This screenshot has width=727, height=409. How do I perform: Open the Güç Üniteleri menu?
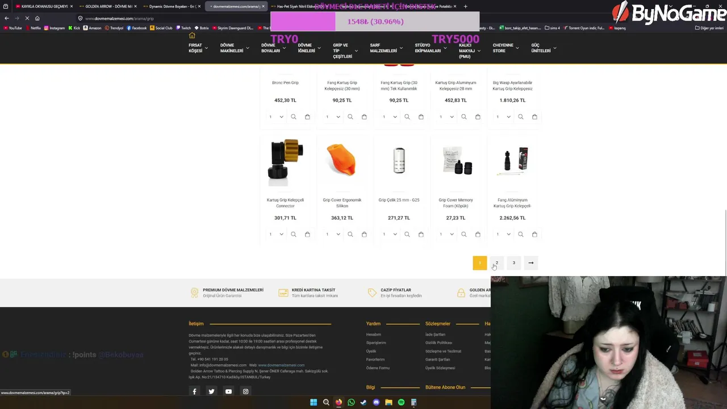point(544,48)
